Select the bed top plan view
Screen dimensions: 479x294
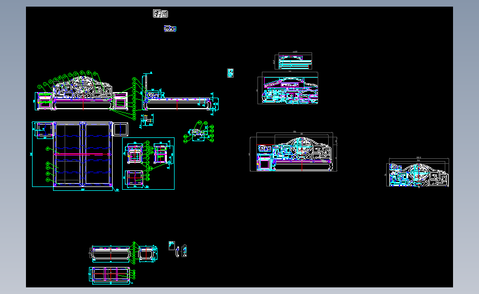point(80,156)
